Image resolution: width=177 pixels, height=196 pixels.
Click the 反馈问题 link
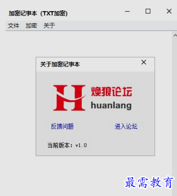tap(62, 127)
